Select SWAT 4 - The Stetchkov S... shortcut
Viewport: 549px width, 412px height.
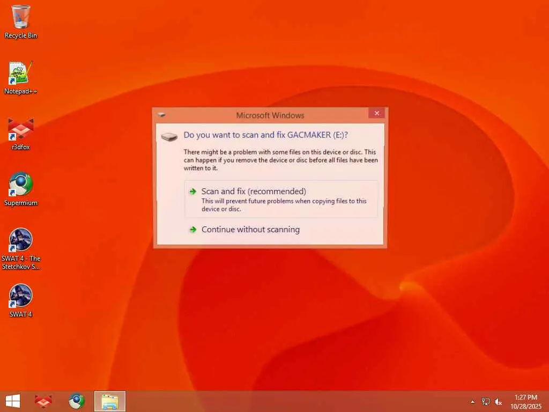(21, 249)
